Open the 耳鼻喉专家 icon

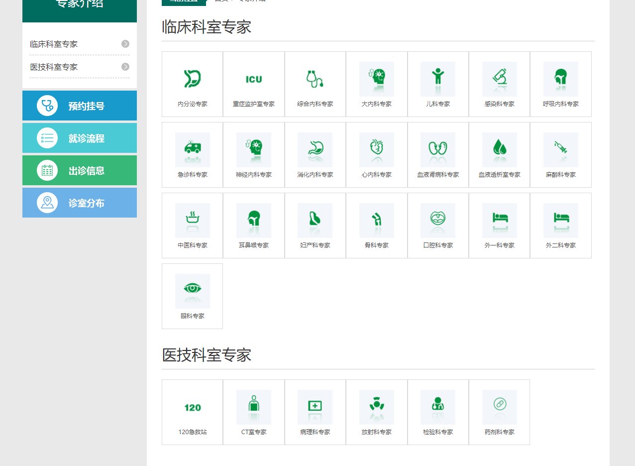254,220
